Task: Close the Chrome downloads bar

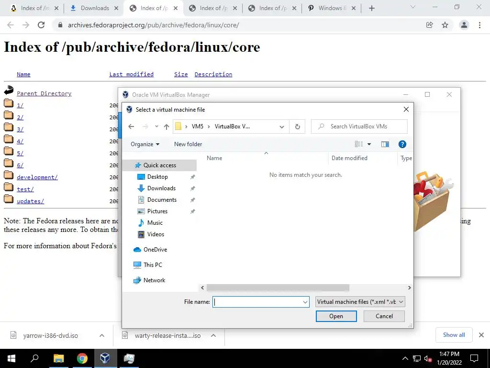Action: pyautogui.click(x=481, y=335)
